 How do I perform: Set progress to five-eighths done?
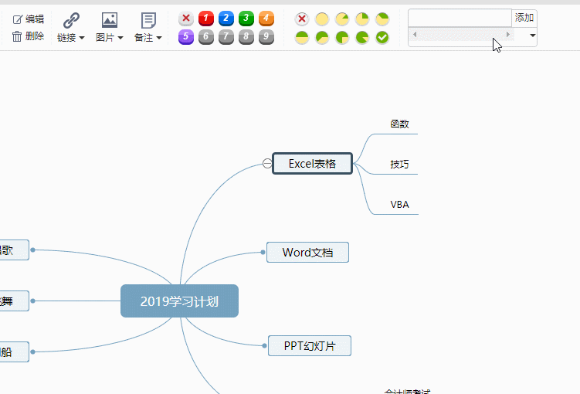tap(322, 37)
